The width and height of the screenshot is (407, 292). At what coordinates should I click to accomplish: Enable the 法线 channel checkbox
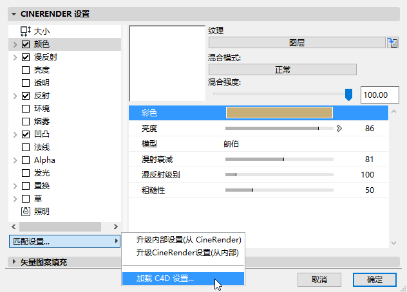[x=26, y=147]
